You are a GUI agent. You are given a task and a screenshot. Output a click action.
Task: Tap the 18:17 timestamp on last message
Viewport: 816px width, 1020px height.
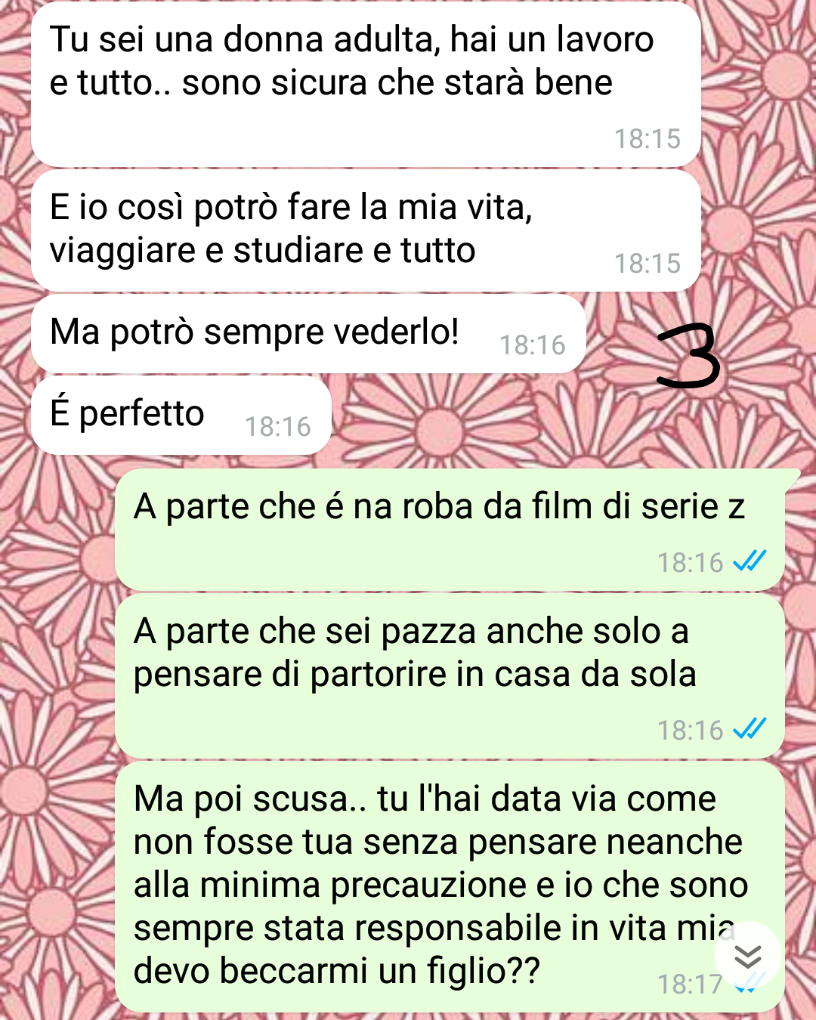[691, 984]
